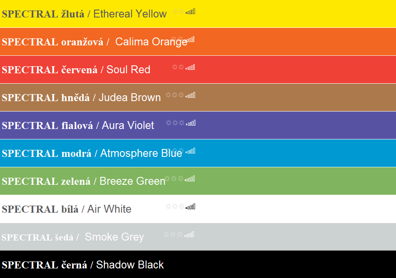Image resolution: width=396 pixels, height=278 pixels.
Task: Click the three star rating on Aura Violet
Action: (x=175, y=123)
